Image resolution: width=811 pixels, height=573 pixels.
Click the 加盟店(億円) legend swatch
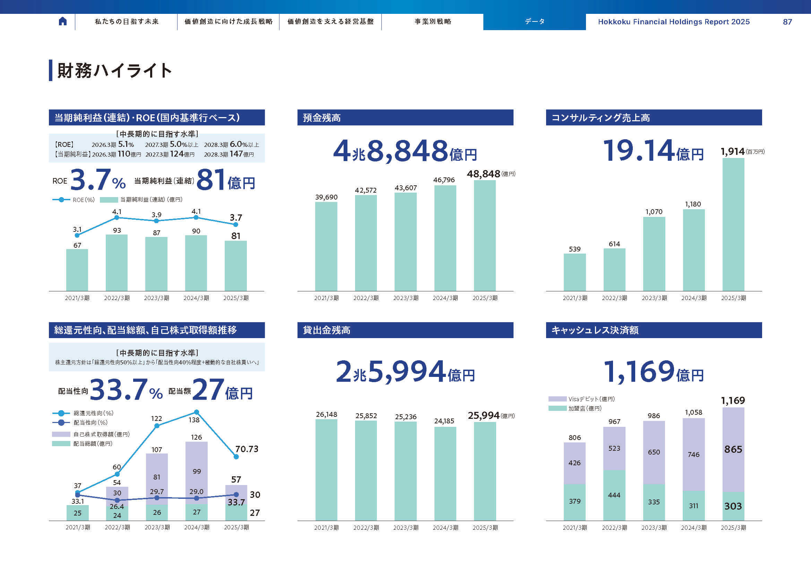tap(558, 408)
